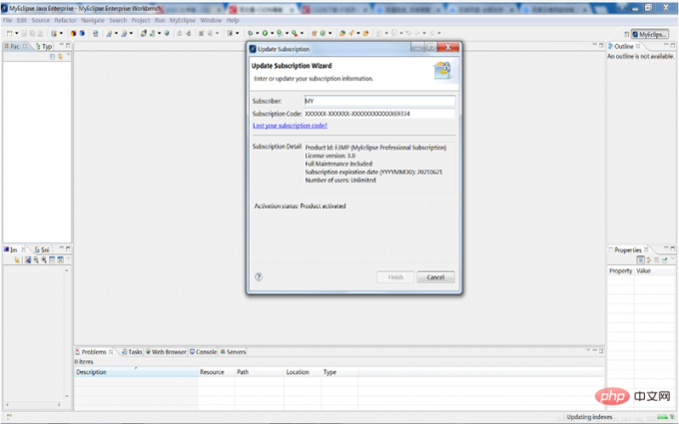Minimize the editor area
Screen dimensions: 679x424
pos(594,45)
